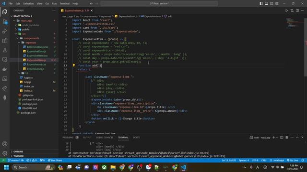Close the ExpensiveItem.js editor tab

(x=92, y=11)
